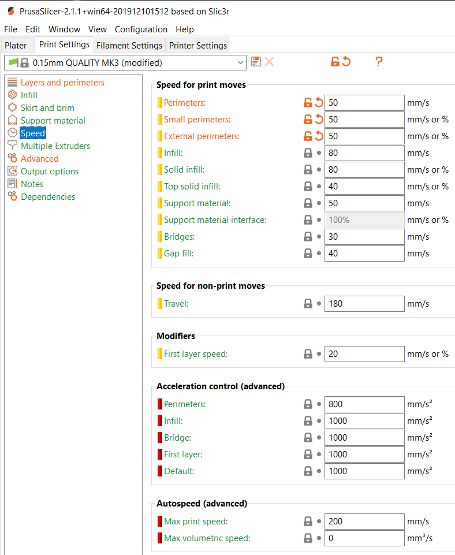Click the lock icon in the Travel row
Image resolution: width=455 pixels, height=555 pixels.
pyautogui.click(x=308, y=304)
